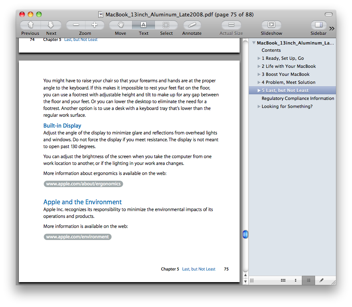Screen dimensions: 352x307
Task: Select Looking for Something? row
Action: click(x=292, y=106)
